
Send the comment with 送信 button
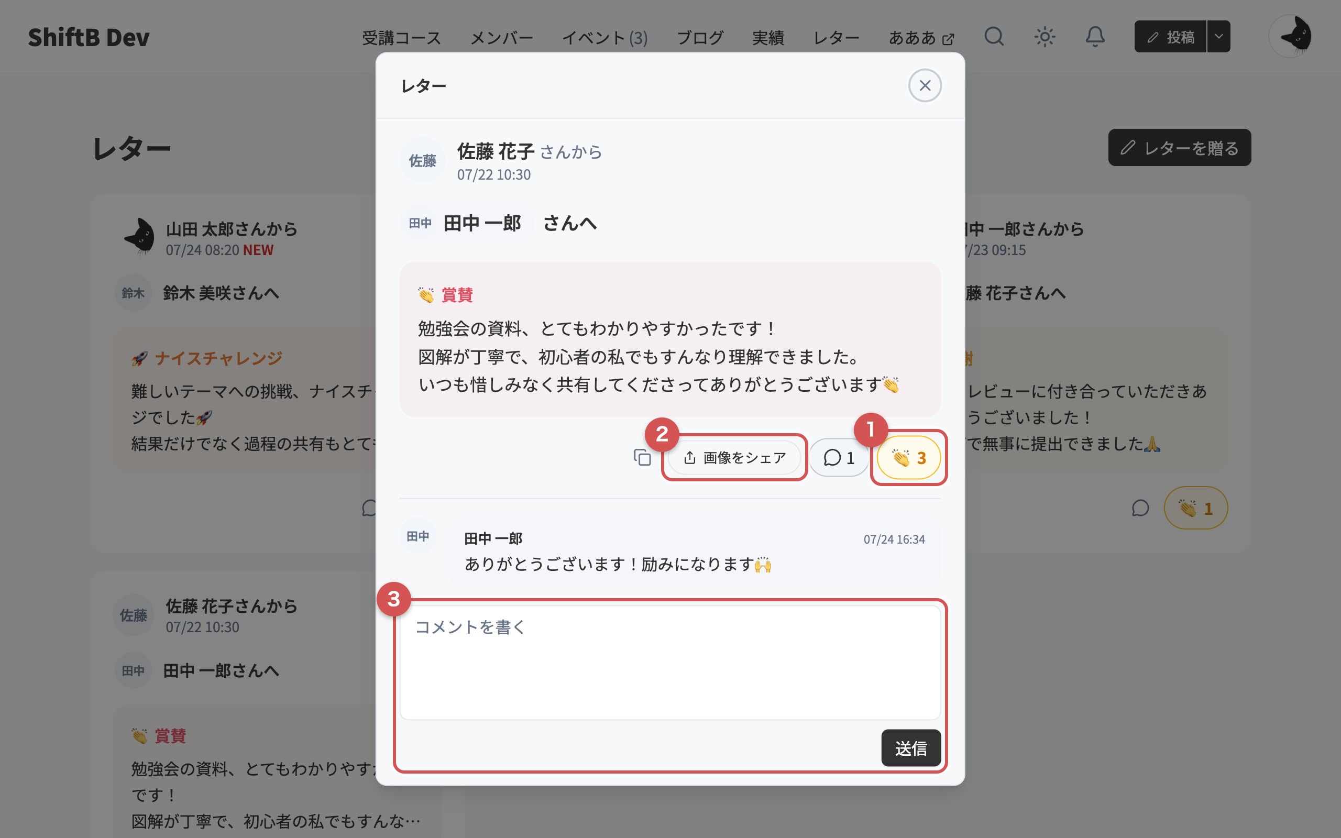(911, 748)
